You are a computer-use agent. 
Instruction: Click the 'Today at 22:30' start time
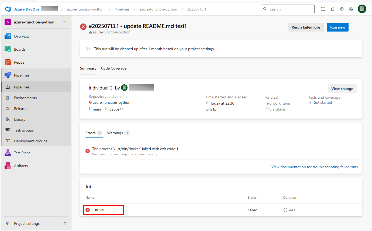pos(222,103)
